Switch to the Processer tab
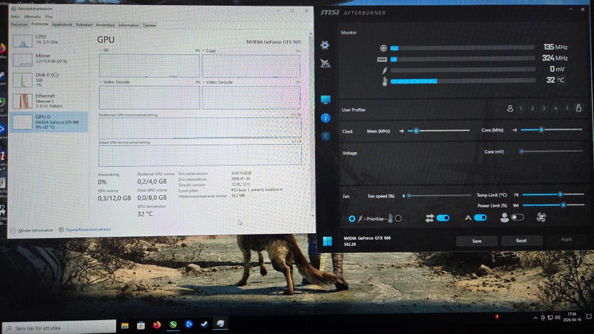Screen dimensions: 594x334 (19, 24)
